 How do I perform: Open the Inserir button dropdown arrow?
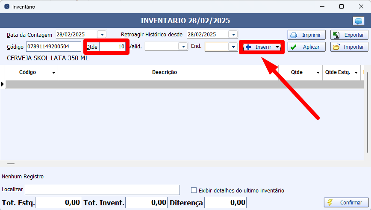277,47
